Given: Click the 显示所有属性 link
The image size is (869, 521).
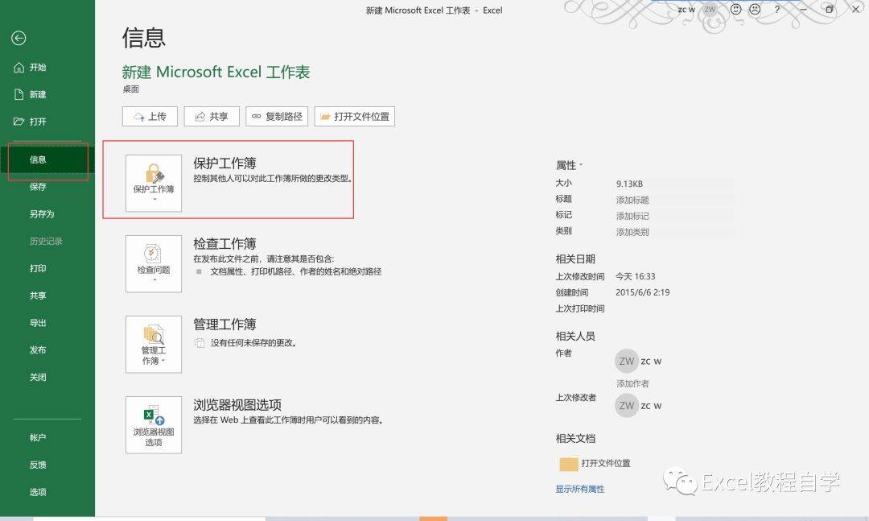Looking at the screenshot, I should [x=579, y=489].
